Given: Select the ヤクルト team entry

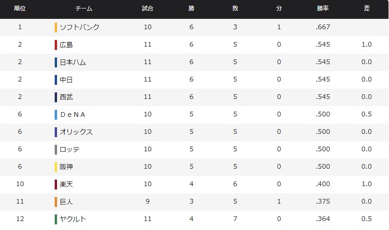Looking at the screenshot, I should coord(73,219).
